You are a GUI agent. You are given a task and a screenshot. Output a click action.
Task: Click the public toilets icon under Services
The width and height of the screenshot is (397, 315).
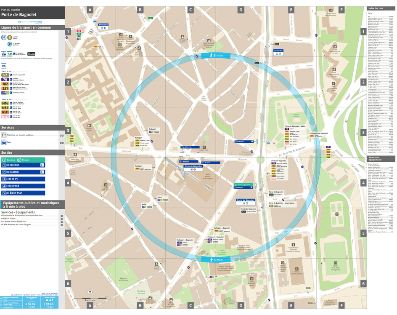tap(3, 135)
